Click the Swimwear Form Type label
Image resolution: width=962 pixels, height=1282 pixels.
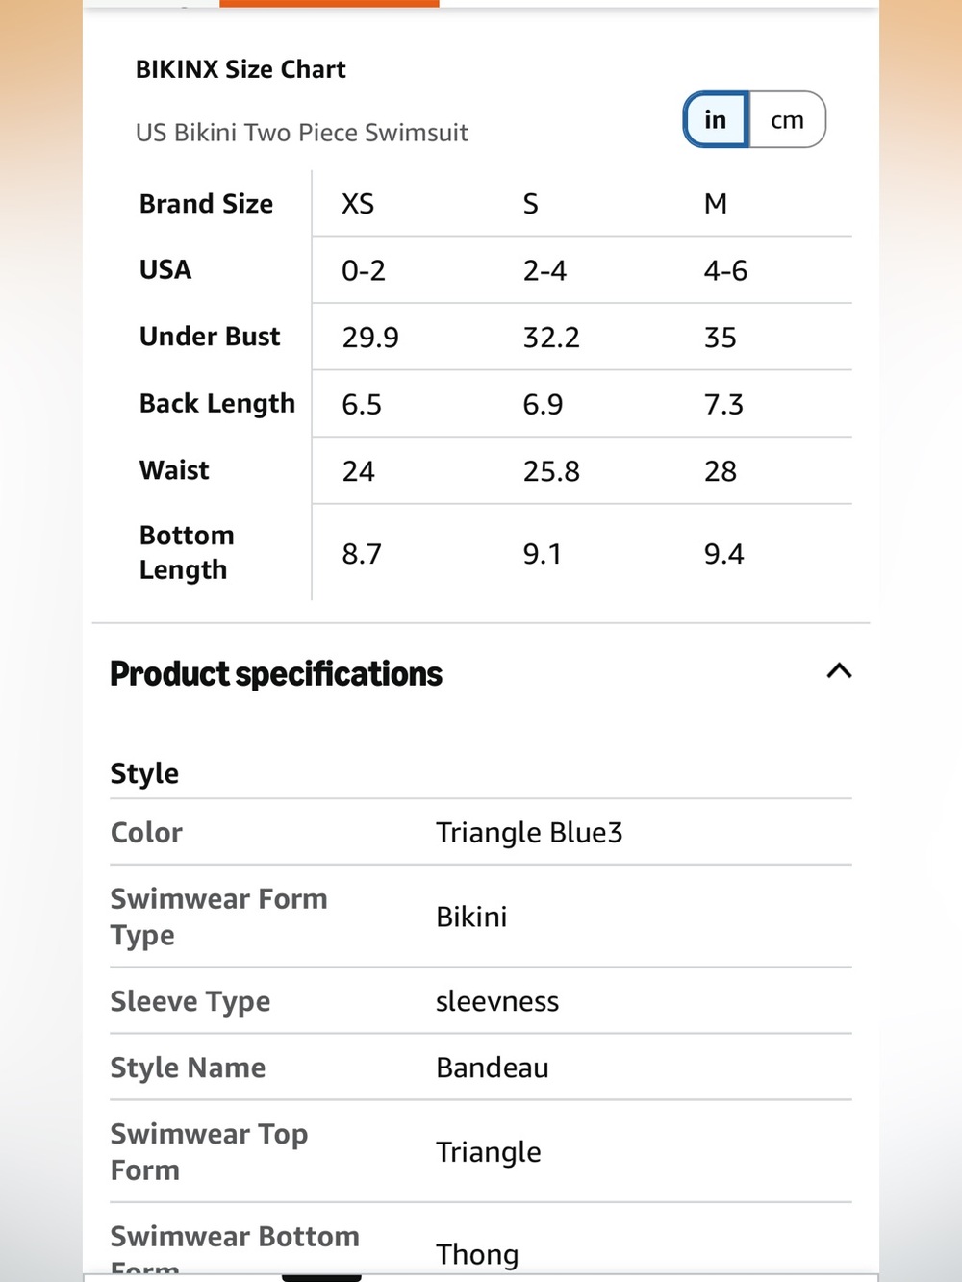219,917
